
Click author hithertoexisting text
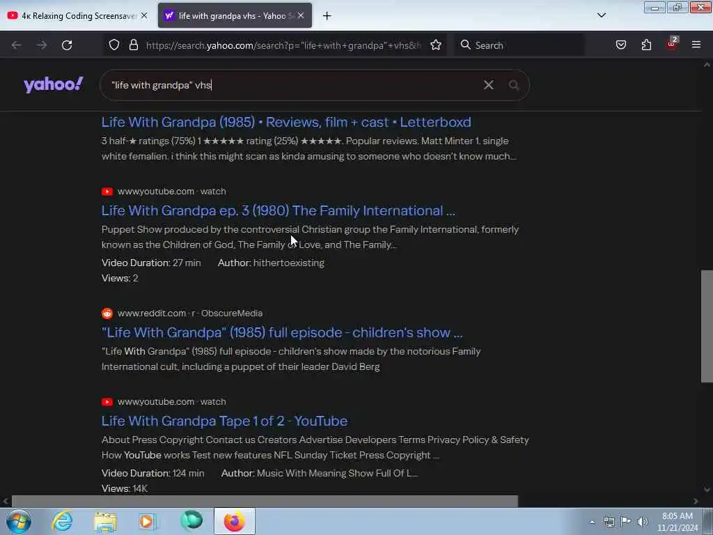(289, 263)
